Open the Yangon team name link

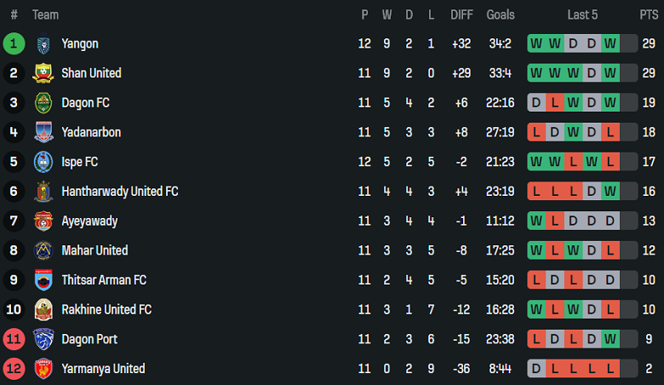point(80,44)
